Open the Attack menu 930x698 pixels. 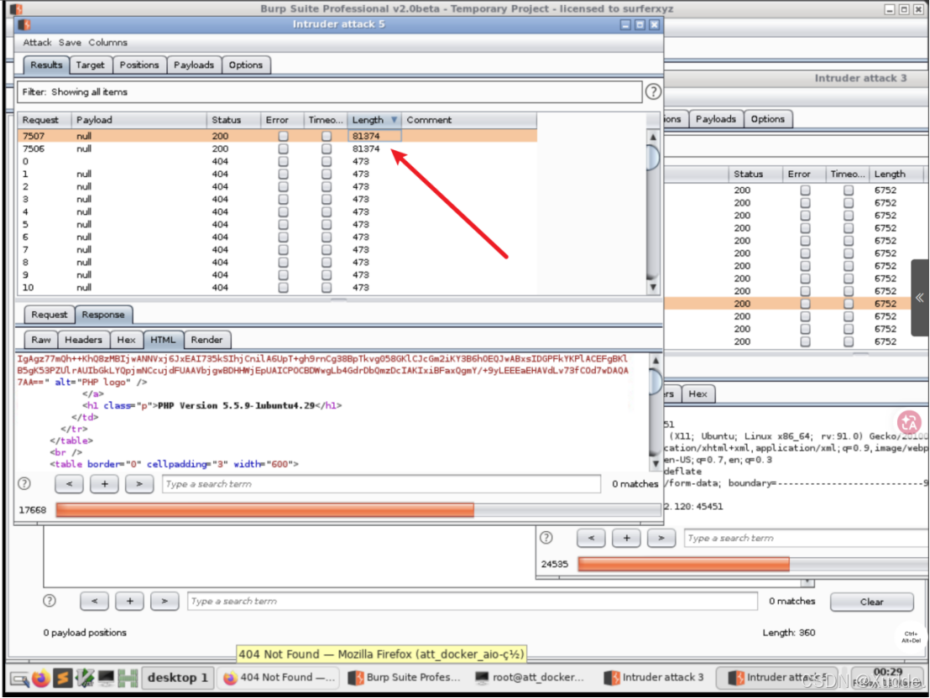coord(38,43)
